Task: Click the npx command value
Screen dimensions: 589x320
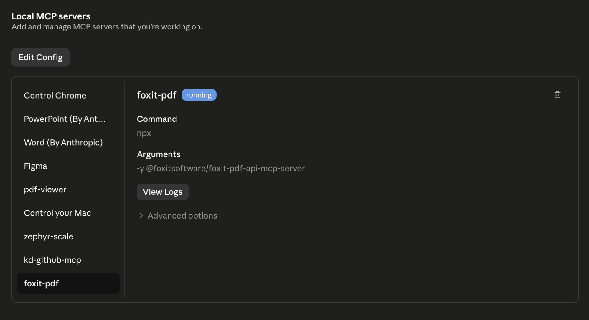Action: (x=144, y=133)
